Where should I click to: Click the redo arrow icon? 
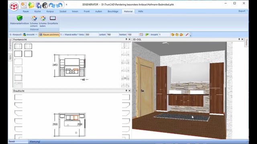tap(52, 5)
